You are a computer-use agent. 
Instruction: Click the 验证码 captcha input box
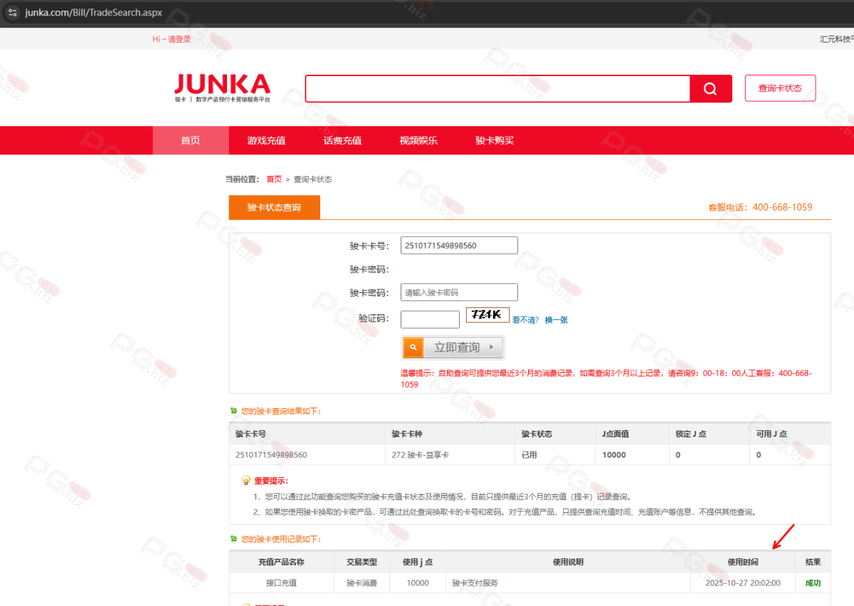point(430,319)
